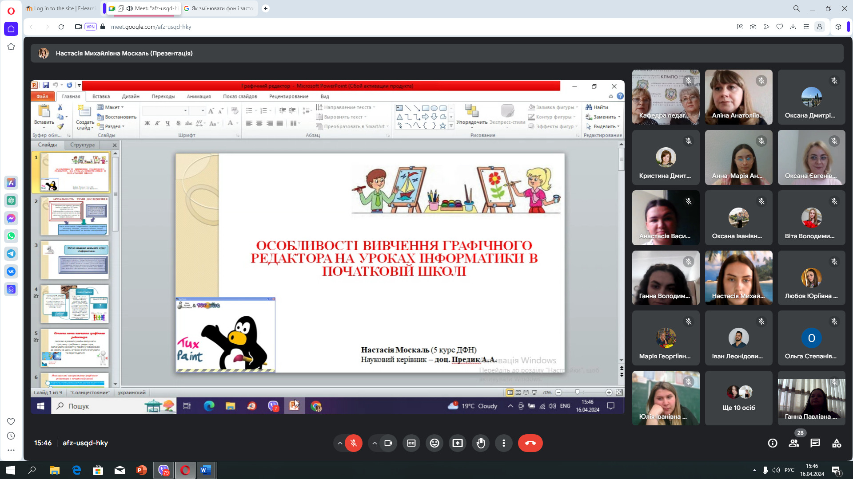Click the meet.google.com address bar
The image size is (853, 479).
(x=151, y=27)
